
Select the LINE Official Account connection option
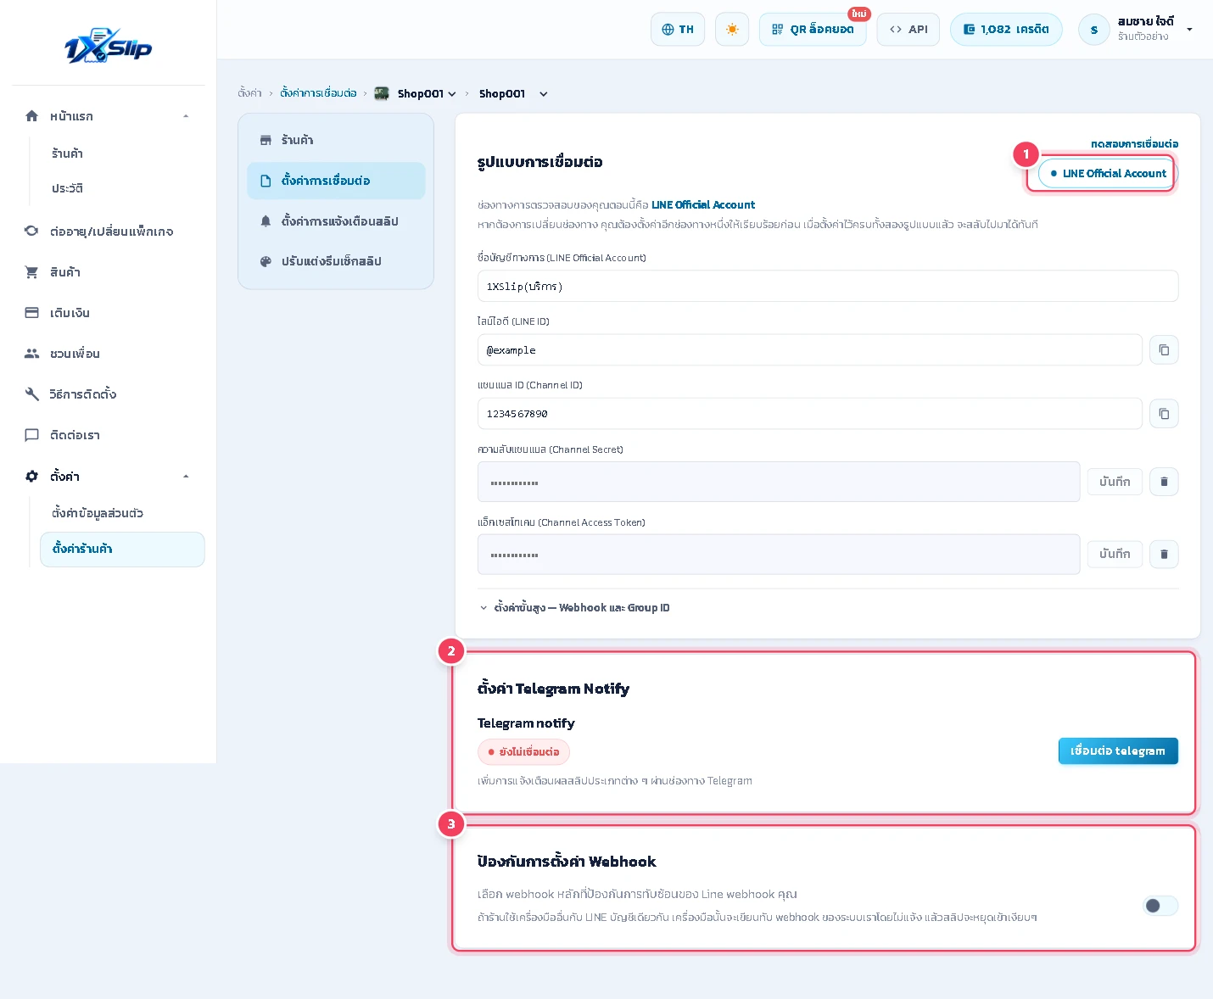click(x=1108, y=173)
